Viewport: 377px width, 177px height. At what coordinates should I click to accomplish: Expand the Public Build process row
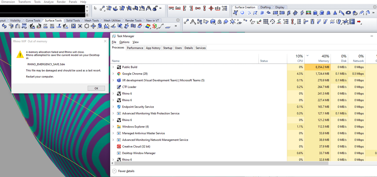[x=113, y=67]
